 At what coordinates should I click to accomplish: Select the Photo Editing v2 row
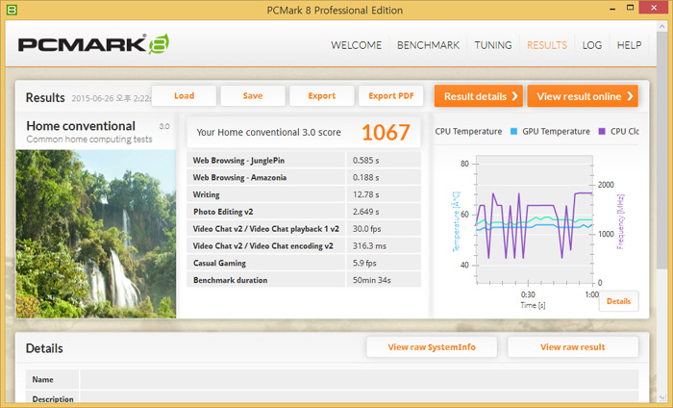pos(304,212)
